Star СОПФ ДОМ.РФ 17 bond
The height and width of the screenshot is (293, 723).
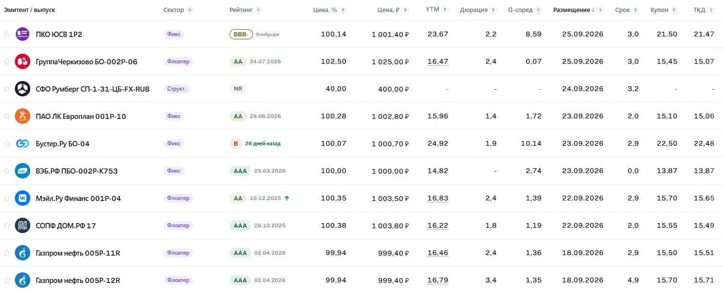[7, 225]
